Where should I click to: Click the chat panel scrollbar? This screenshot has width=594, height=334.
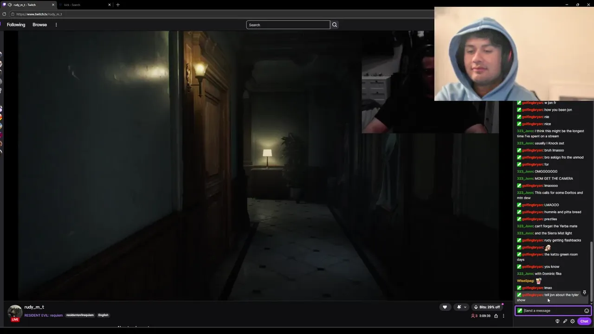tap(592, 271)
